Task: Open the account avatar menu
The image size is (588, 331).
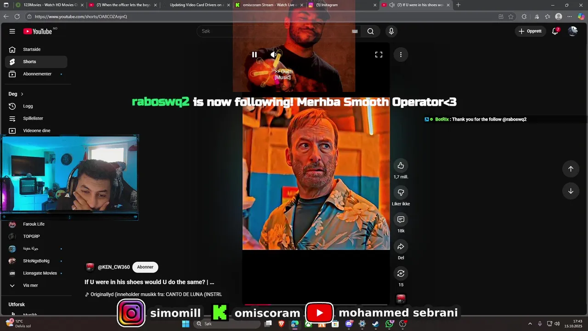Action: pos(572,31)
